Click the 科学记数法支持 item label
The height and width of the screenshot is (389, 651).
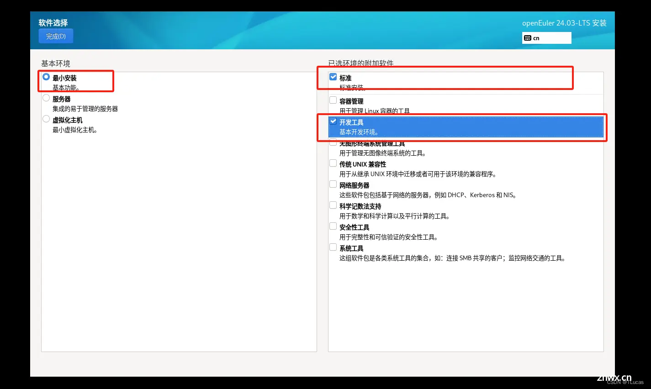point(360,206)
